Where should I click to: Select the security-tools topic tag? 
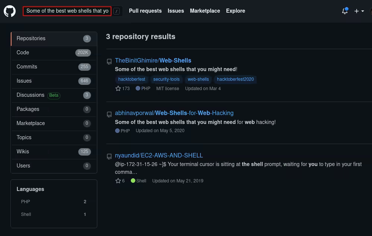pyautogui.click(x=166, y=79)
